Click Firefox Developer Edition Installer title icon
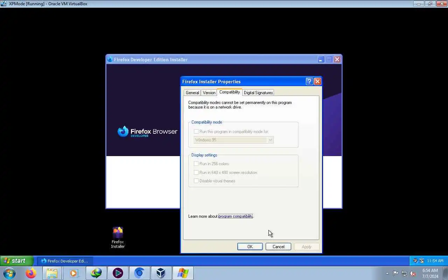 point(110,59)
